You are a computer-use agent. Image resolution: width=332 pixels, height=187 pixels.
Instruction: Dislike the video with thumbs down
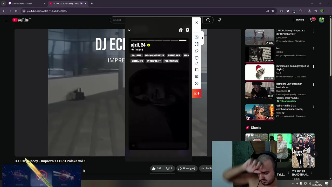pos(169,169)
